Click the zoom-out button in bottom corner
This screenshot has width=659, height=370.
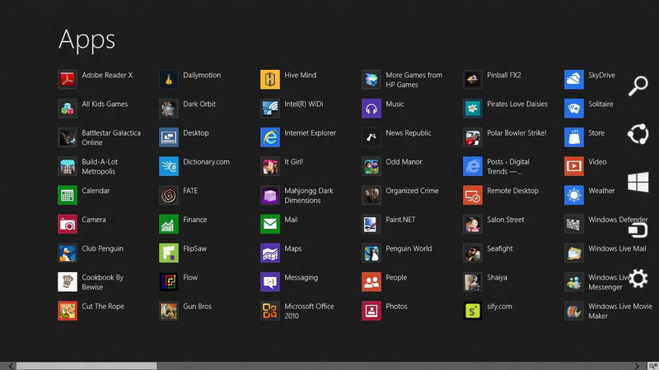pos(652,366)
